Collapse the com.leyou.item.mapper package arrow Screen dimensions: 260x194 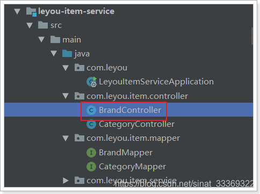(x=66, y=138)
